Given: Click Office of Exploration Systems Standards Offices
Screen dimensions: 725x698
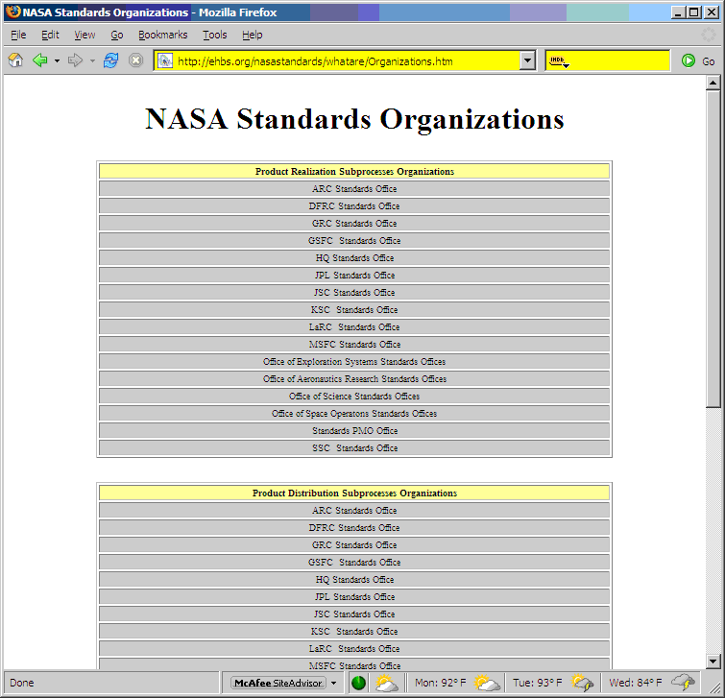Looking at the screenshot, I should pos(354,361).
